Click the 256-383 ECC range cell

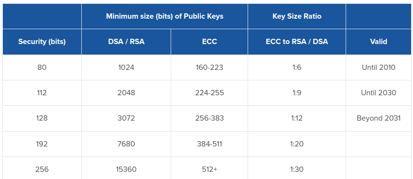[x=209, y=118]
